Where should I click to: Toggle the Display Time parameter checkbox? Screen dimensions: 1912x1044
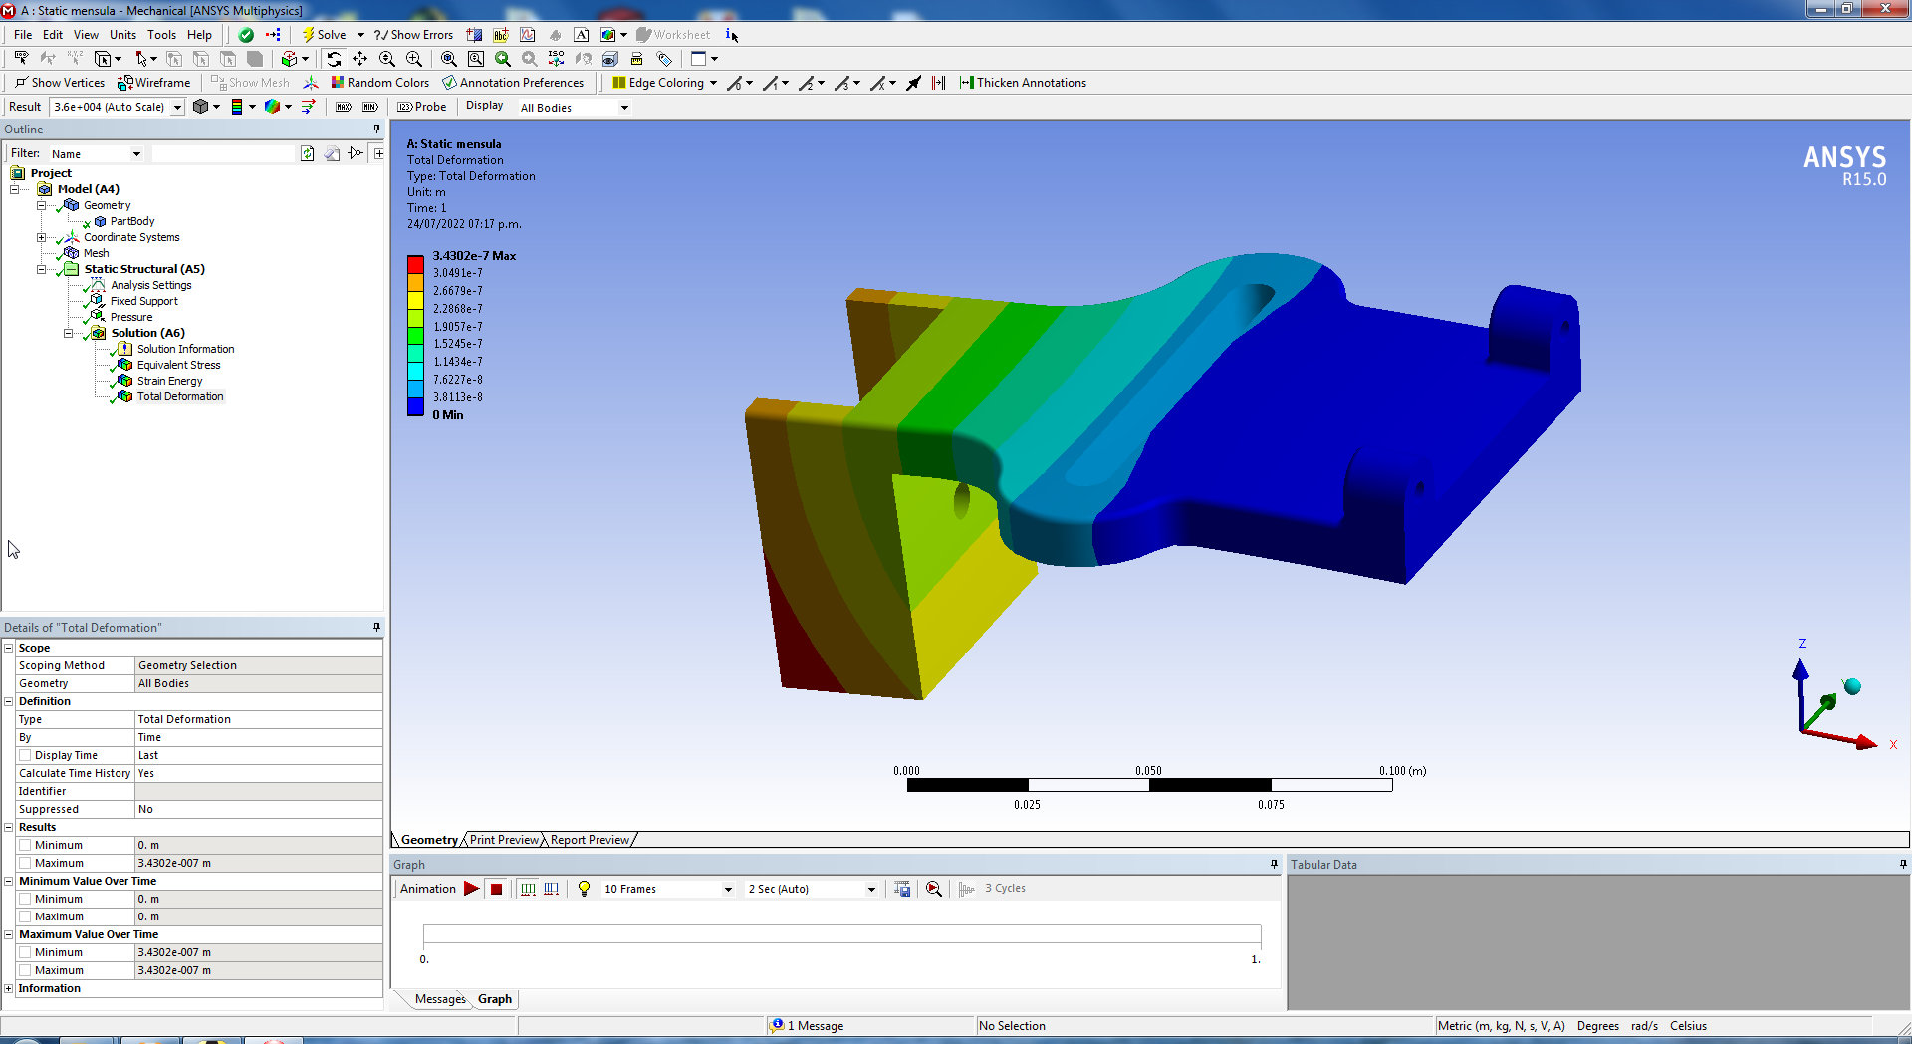(x=25, y=755)
